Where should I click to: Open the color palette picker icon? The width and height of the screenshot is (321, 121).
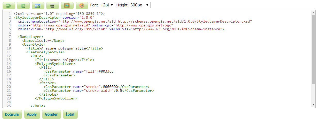pos(82,5)
